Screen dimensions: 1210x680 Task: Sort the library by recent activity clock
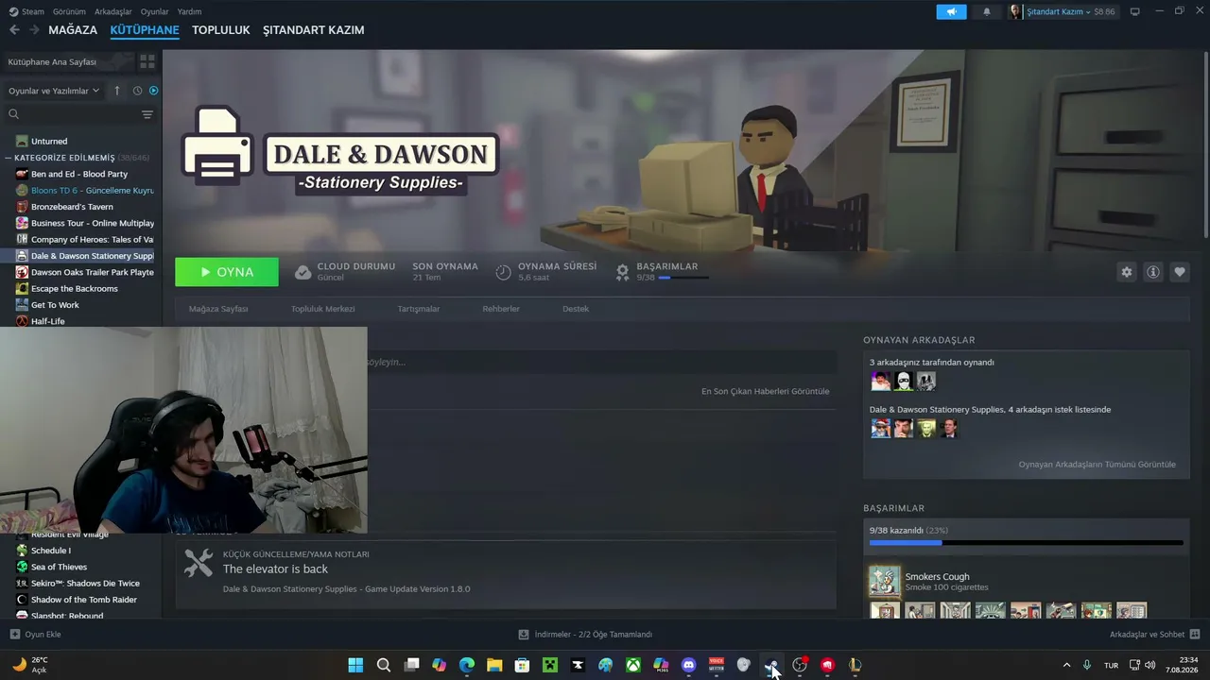137,91
